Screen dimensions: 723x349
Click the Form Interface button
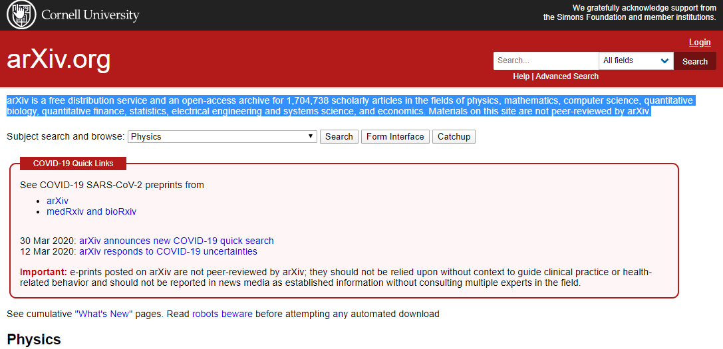[x=395, y=136]
